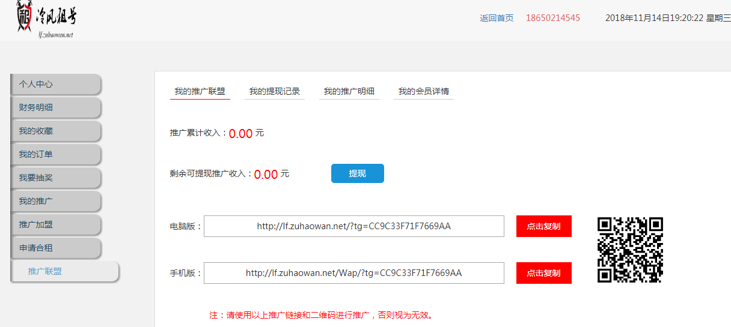Select 我的推广 sidebar entry
731x327 pixels.
tap(55, 202)
